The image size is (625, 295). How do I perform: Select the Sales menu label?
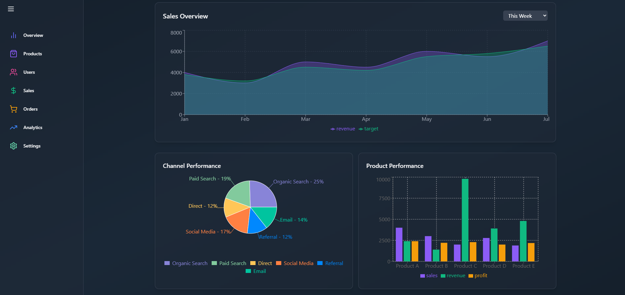(x=29, y=91)
